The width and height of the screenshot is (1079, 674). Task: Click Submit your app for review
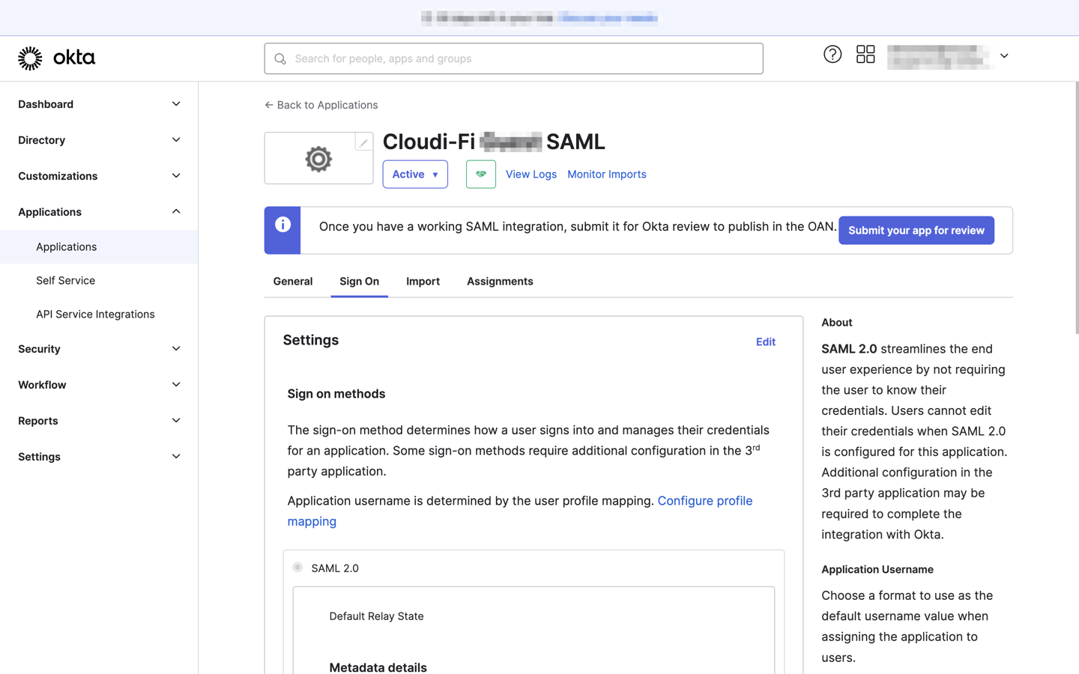[916, 230]
